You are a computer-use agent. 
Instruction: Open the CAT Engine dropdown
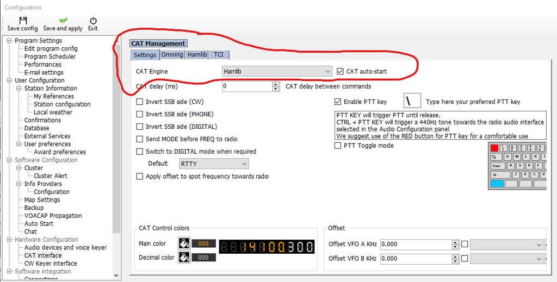[277, 71]
